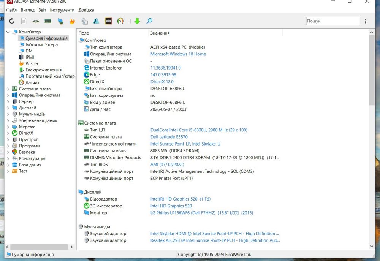Click the Xbox icon next to DirectX row
This screenshot has width=380, height=261.
tap(86, 82)
